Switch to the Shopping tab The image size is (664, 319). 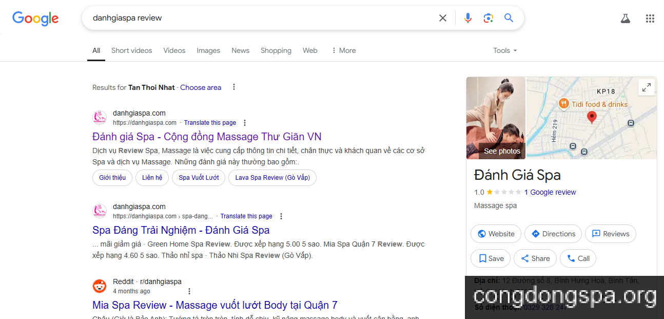tap(276, 50)
